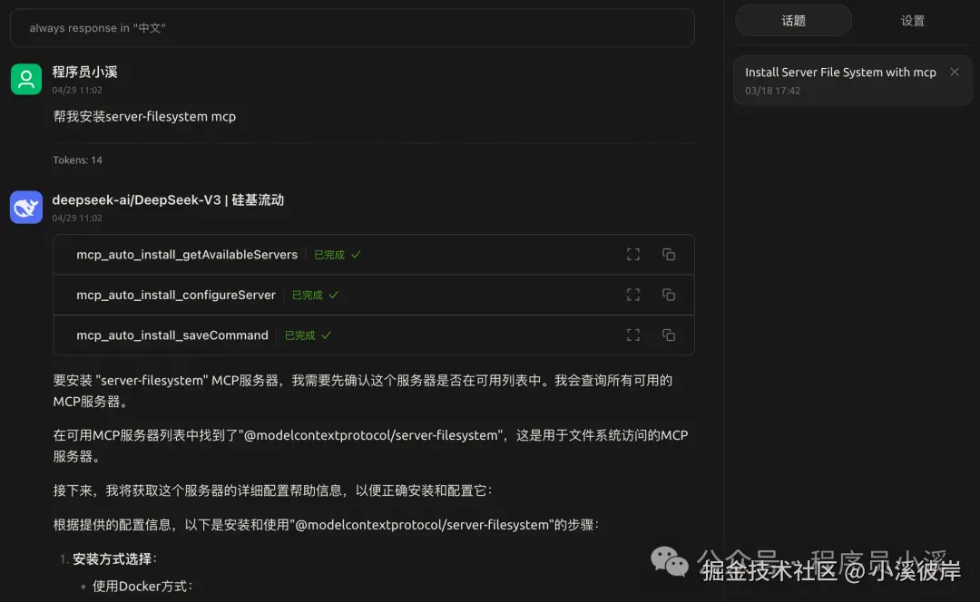Click the user name 程序员小溪
The image size is (980, 602).
pyautogui.click(x=85, y=72)
